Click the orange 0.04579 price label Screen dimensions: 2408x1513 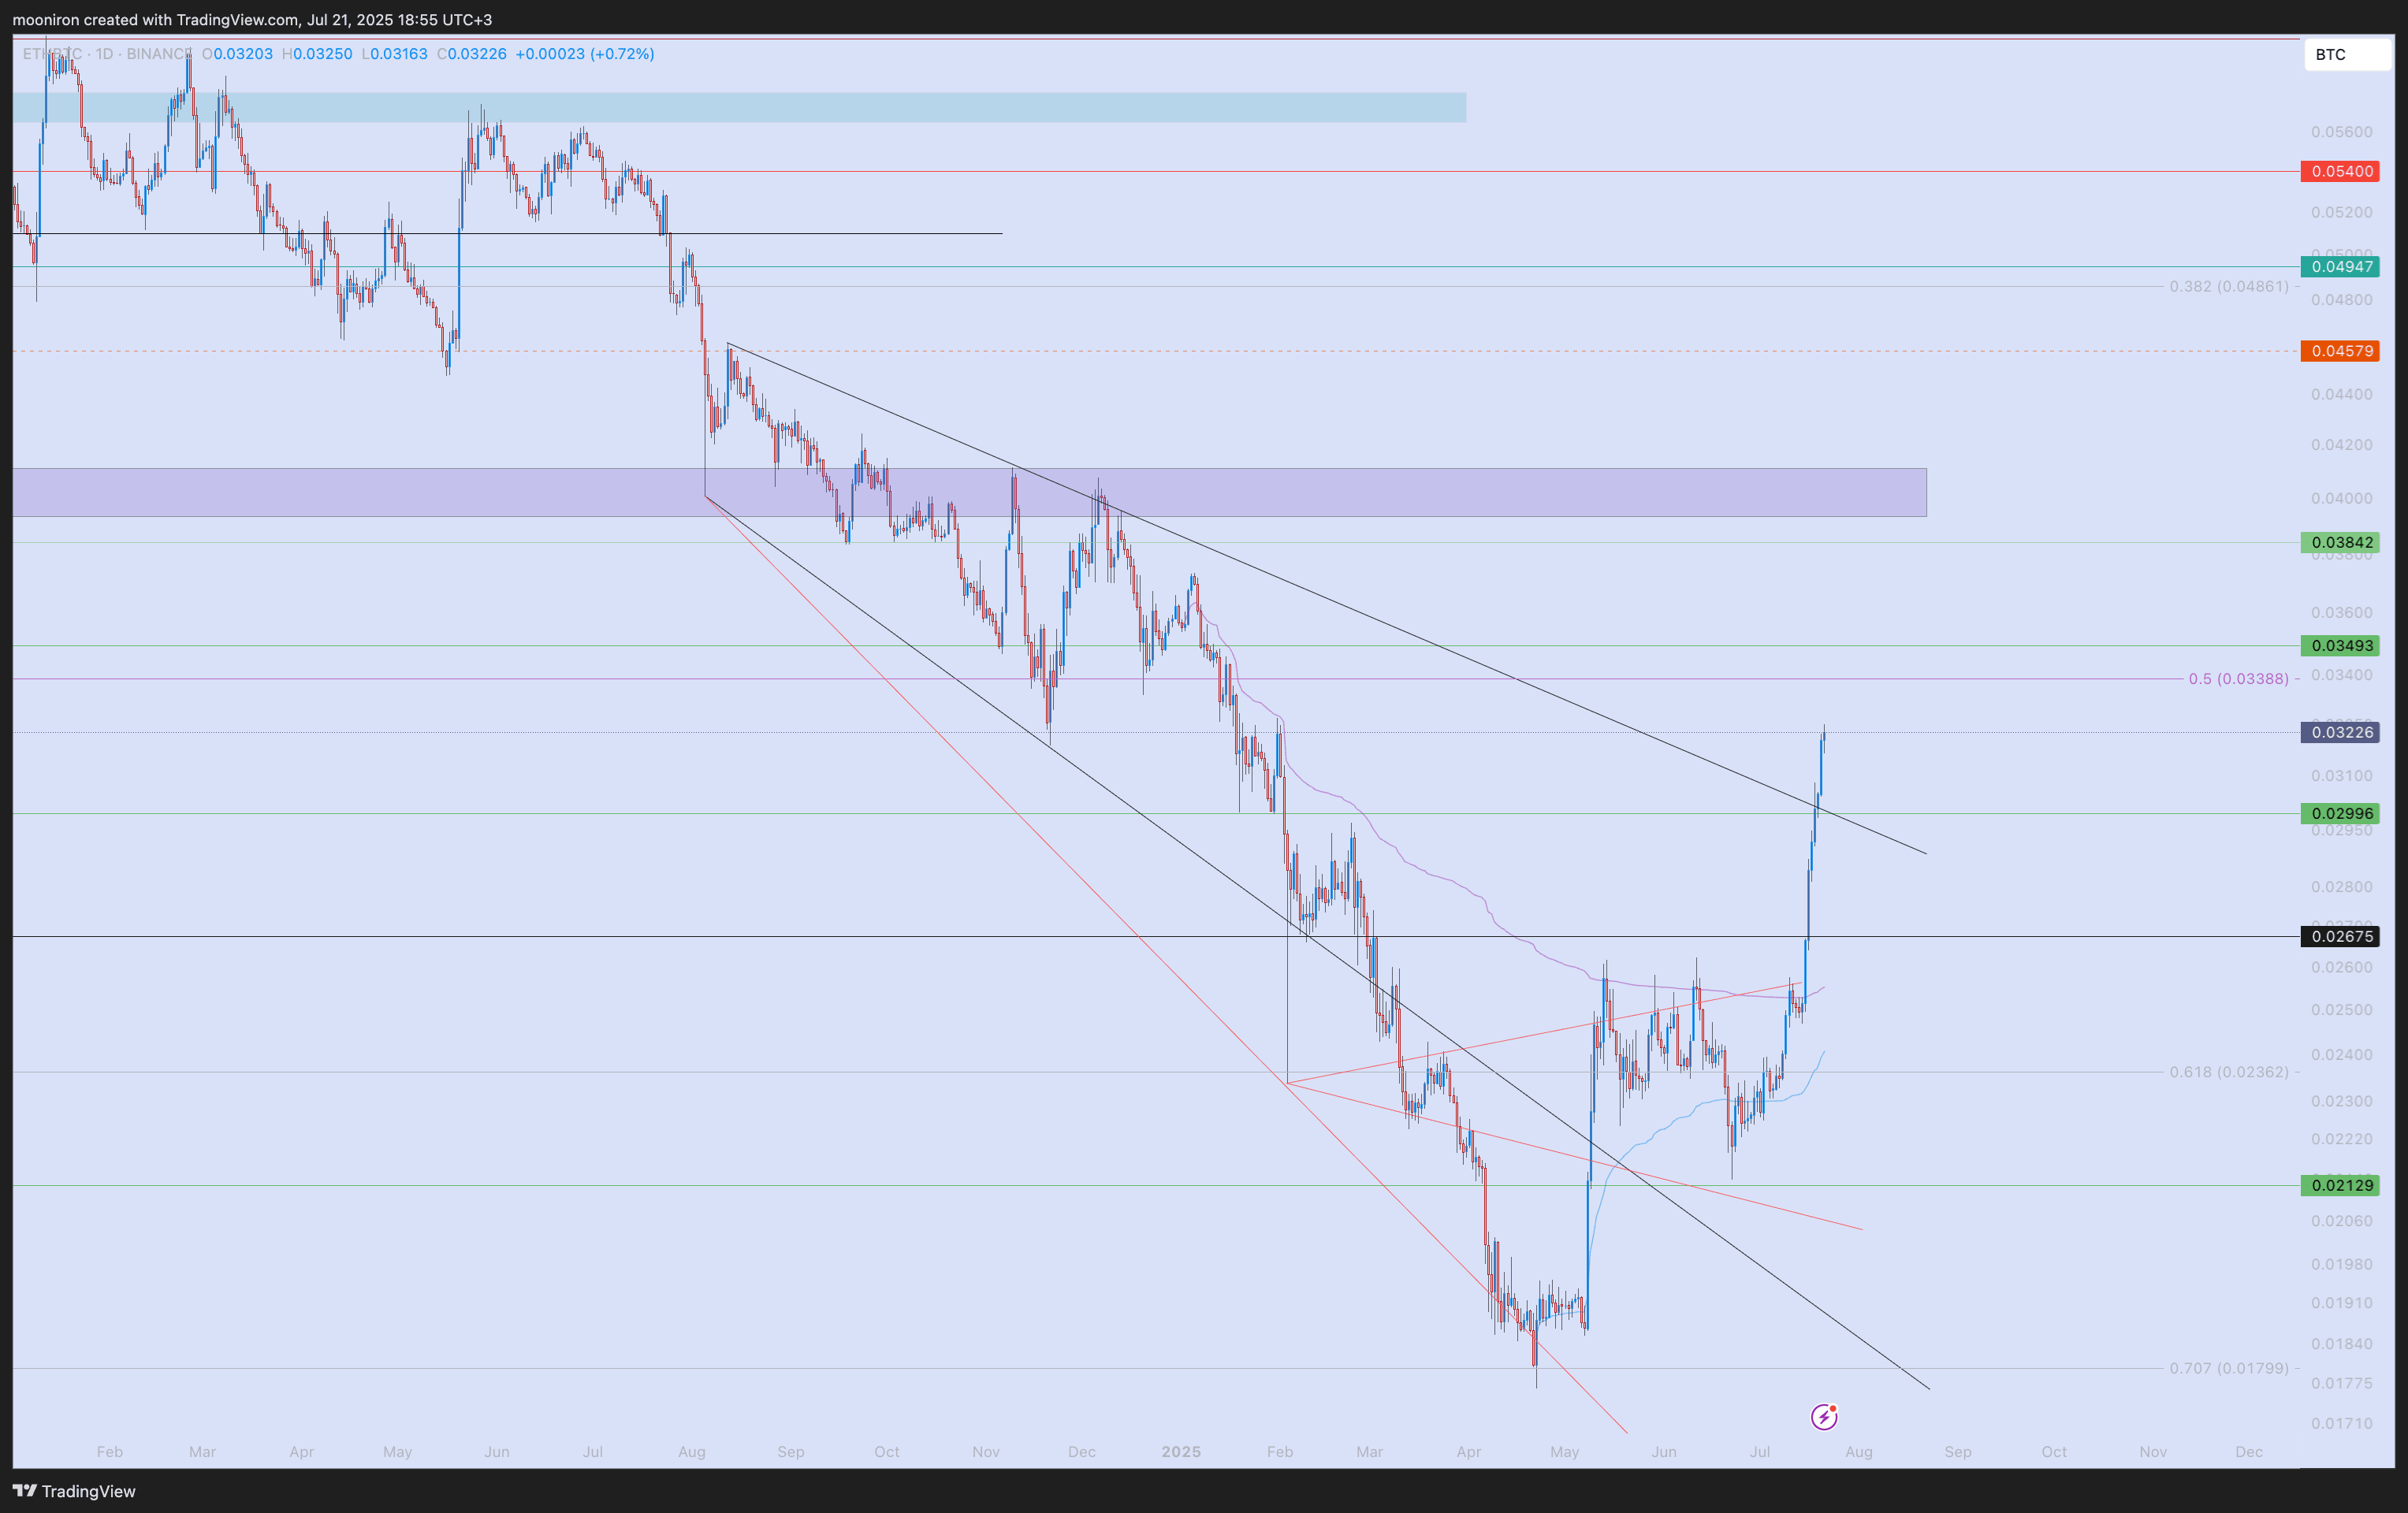2340,351
